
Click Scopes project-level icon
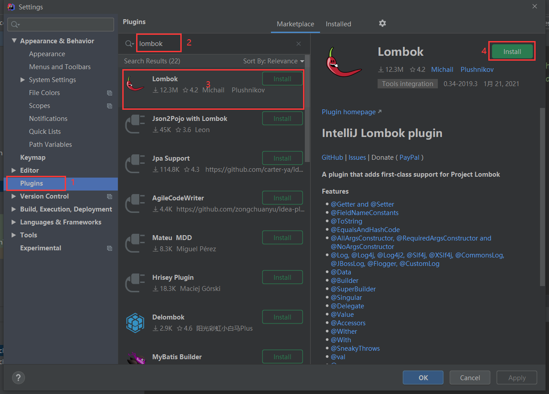[x=109, y=106]
